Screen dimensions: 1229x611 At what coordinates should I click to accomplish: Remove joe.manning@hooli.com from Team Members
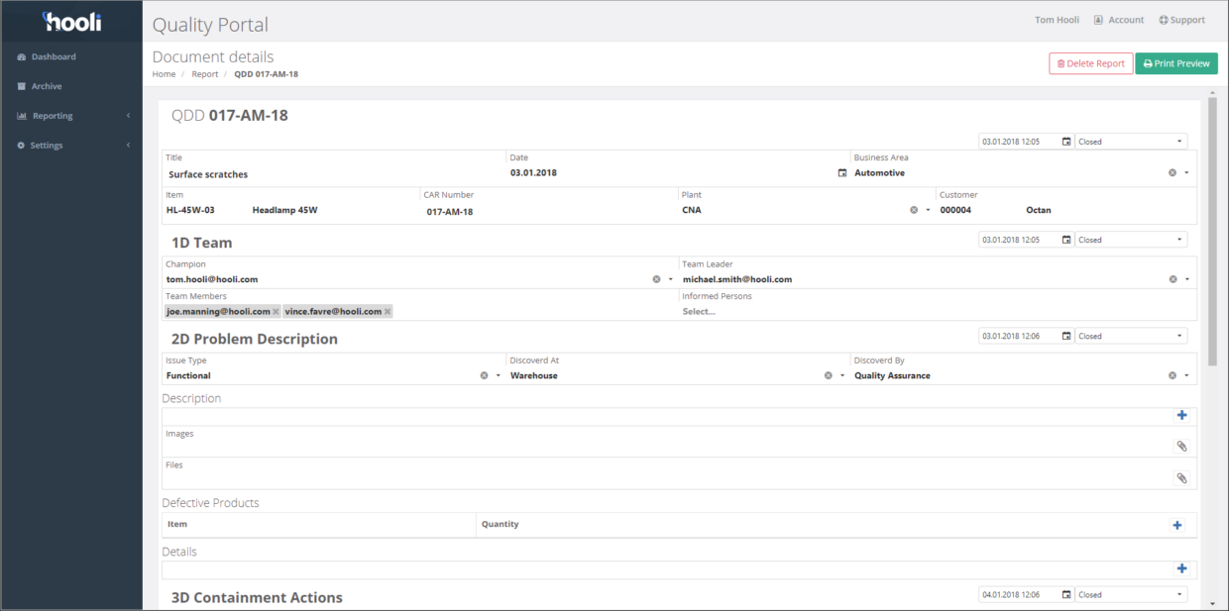(275, 310)
